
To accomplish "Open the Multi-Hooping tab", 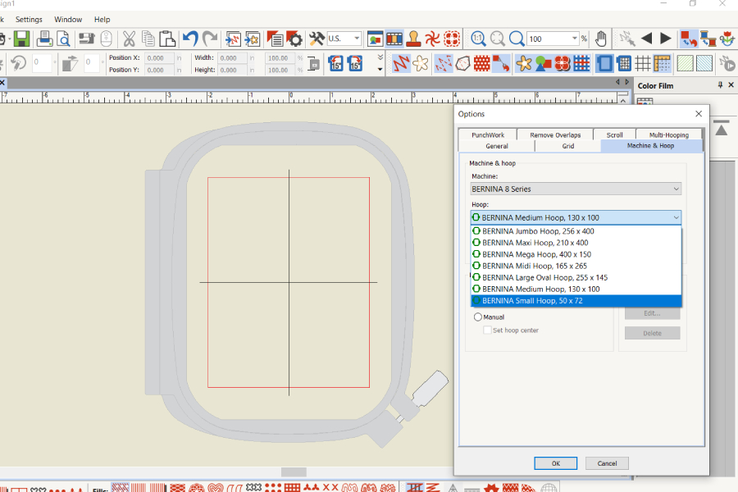I will click(x=668, y=134).
